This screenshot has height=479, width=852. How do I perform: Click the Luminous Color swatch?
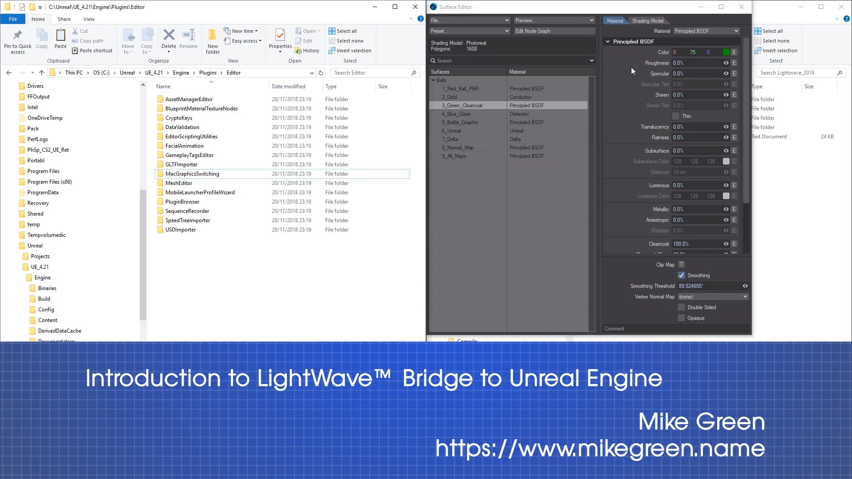[726, 196]
